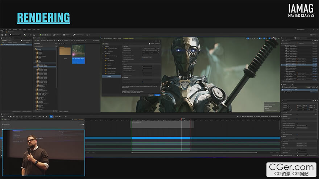This screenshot has width=319, height=179.
Task: Expand the Advanced section in output settings
Action: click(x=123, y=62)
